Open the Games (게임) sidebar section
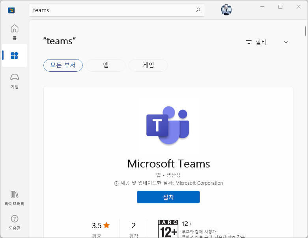The image size is (308, 238). click(15, 81)
